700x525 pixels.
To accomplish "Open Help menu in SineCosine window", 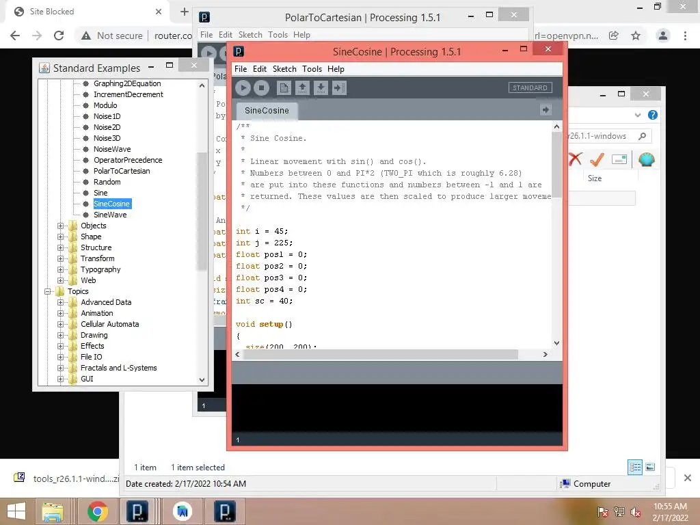I will (336, 69).
